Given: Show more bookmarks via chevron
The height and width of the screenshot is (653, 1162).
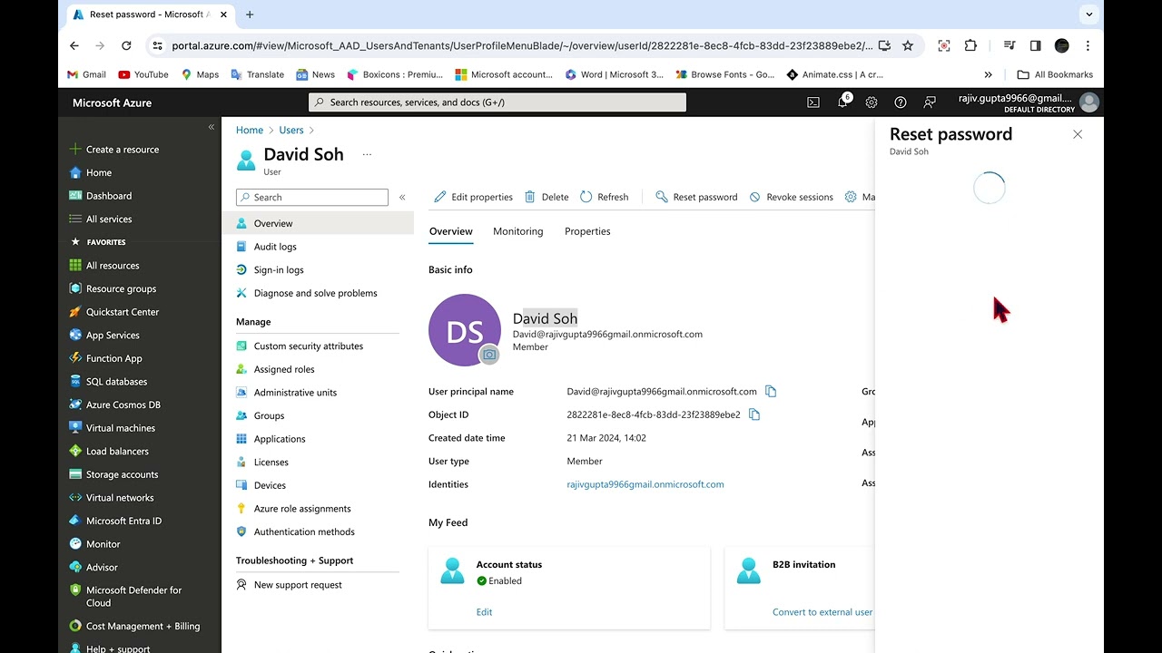Looking at the screenshot, I should coord(988,74).
